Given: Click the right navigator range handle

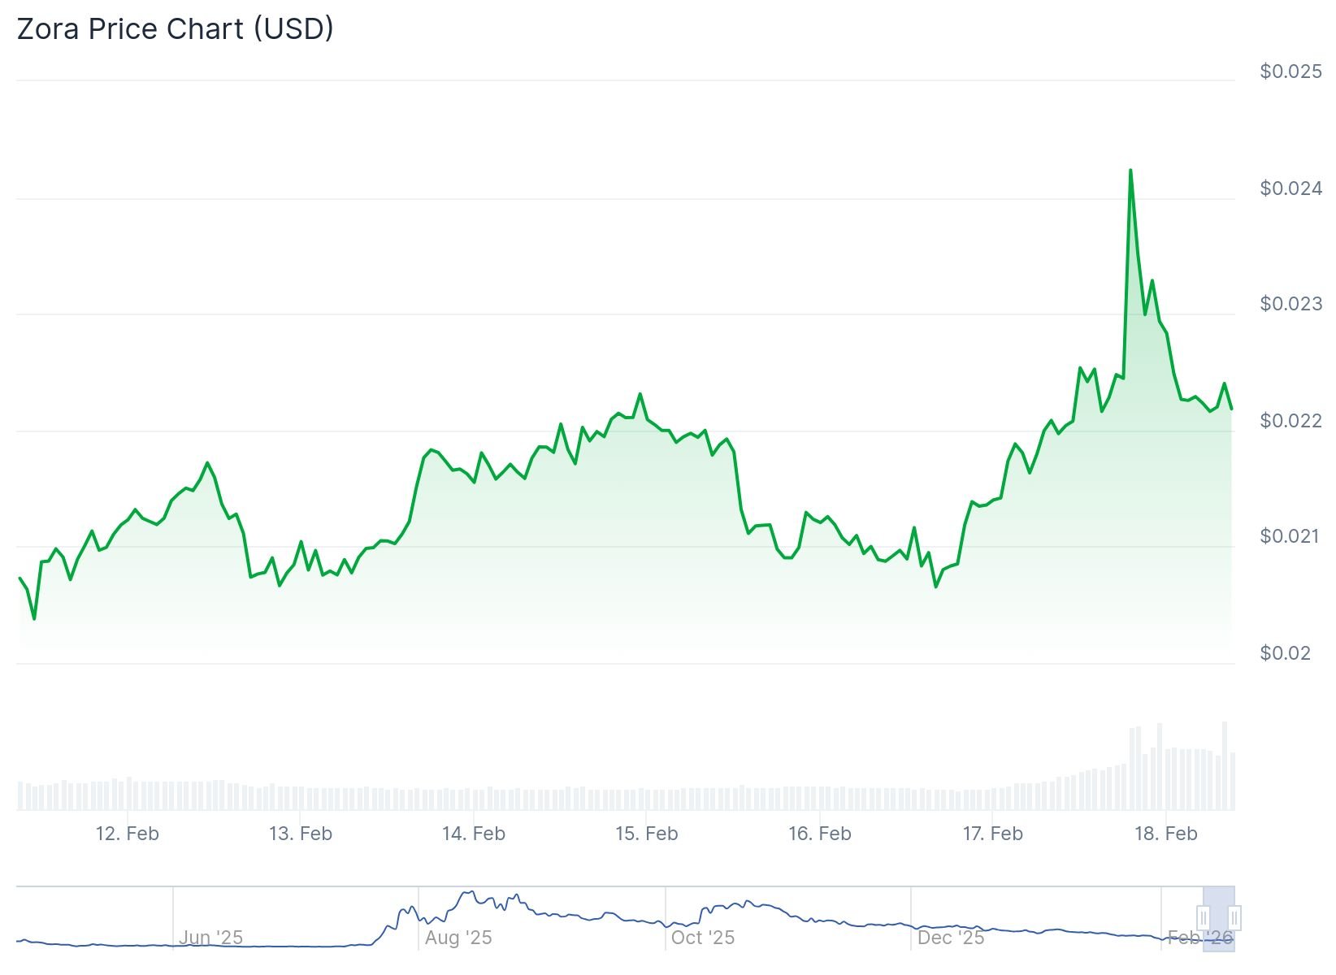Looking at the screenshot, I should click(1234, 919).
